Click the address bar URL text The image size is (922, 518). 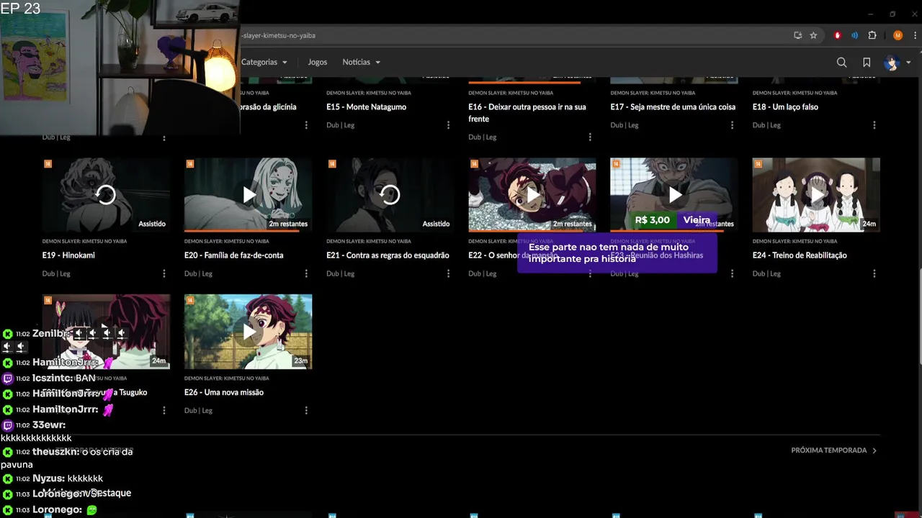(279, 35)
